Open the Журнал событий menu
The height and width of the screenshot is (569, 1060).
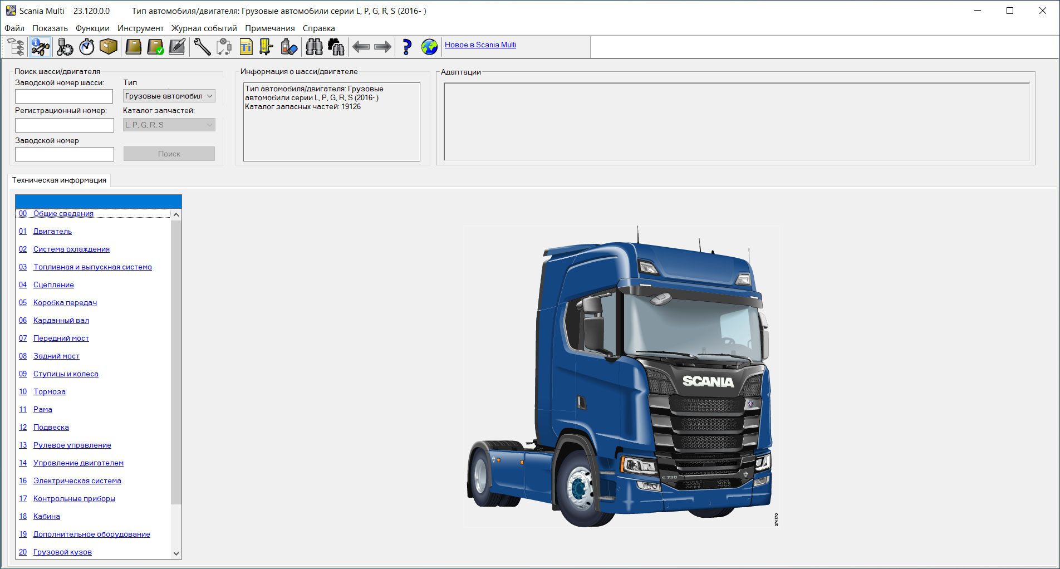204,28
